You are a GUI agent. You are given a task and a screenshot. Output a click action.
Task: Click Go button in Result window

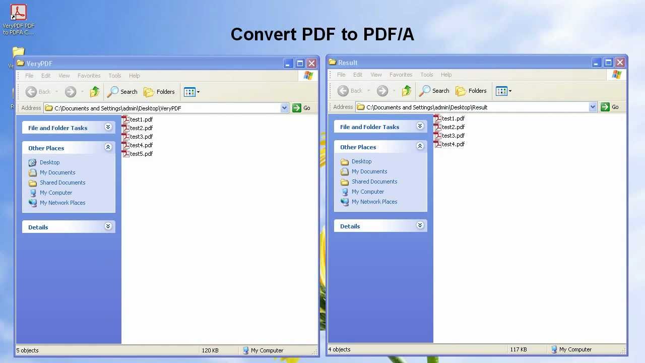click(610, 107)
